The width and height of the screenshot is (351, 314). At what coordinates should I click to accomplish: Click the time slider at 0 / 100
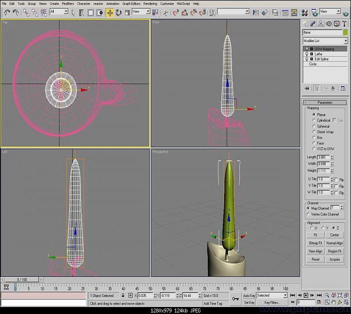coord(22,279)
